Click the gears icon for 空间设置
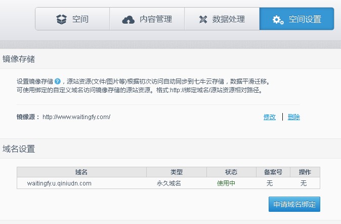Image resolution: width=341 pixels, height=224 pixels. pos(278,20)
